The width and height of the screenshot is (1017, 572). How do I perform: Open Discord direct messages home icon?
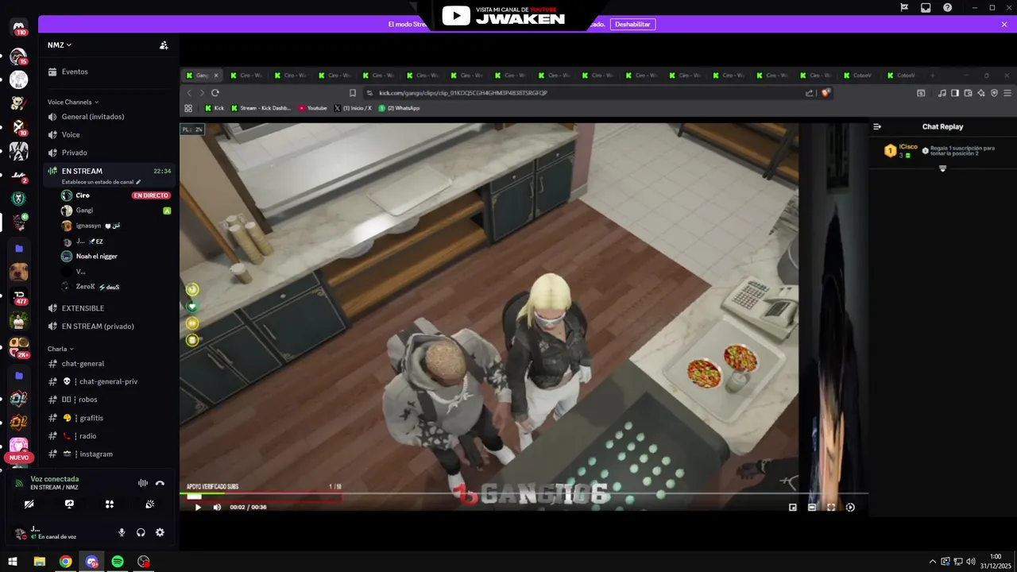click(x=19, y=28)
